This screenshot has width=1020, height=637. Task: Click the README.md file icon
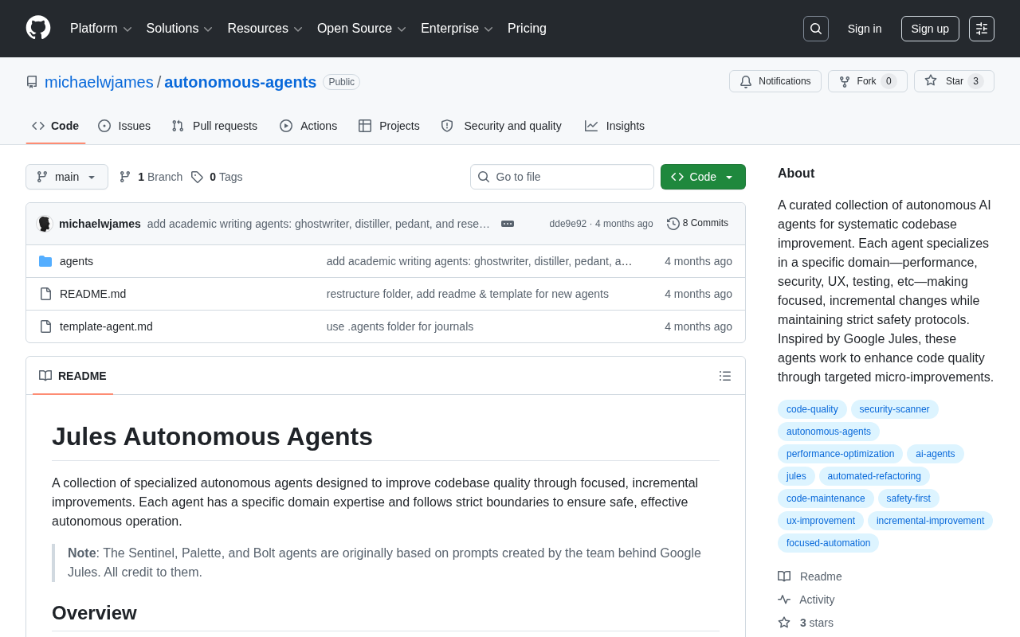(45, 294)
